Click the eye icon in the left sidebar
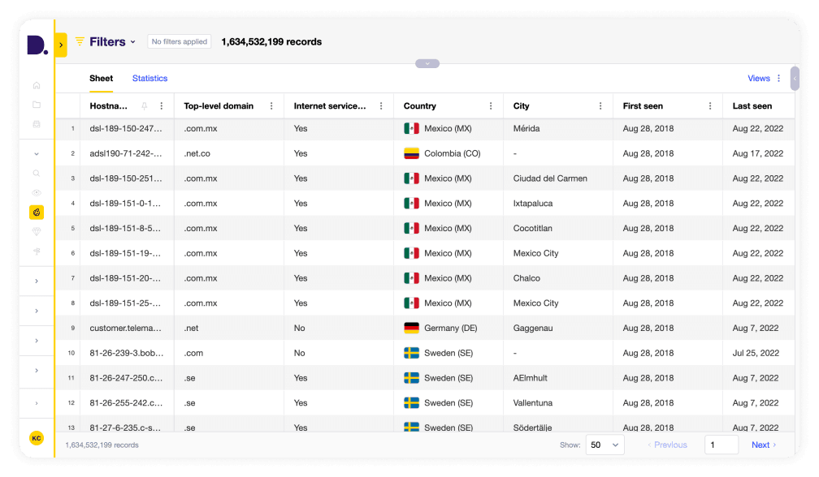 click(x=37, y=192)
